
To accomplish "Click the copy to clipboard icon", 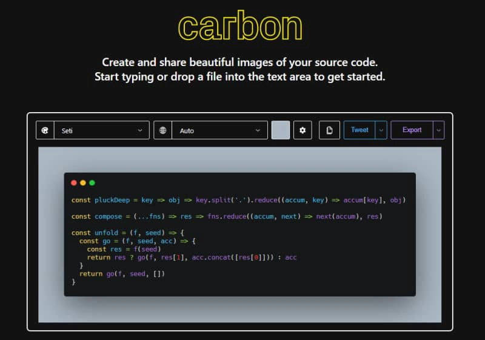I will pyautogui.click(x=329, y=130).
